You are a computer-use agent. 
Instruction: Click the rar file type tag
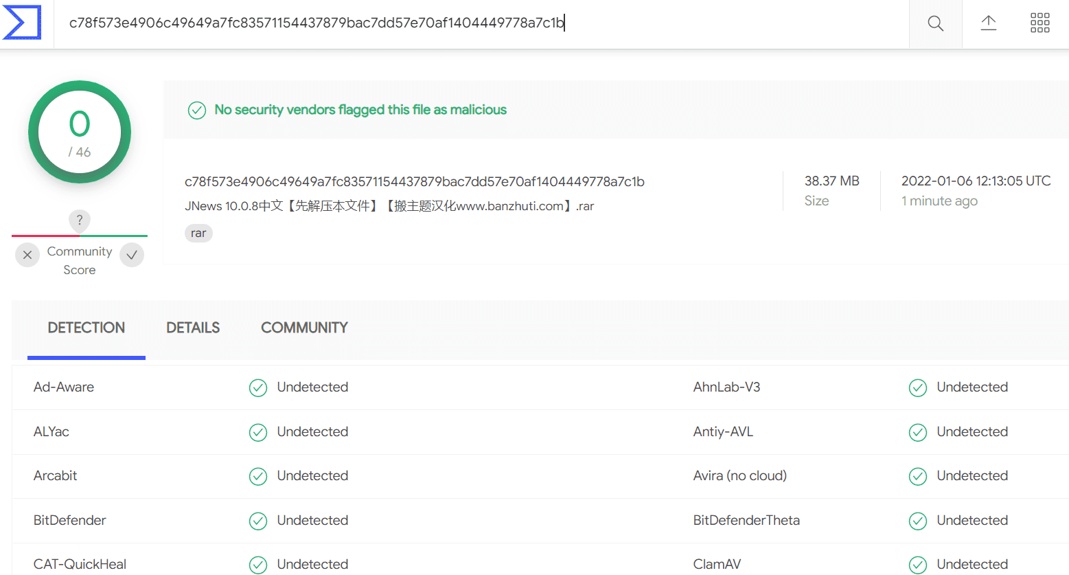(198, 234)
